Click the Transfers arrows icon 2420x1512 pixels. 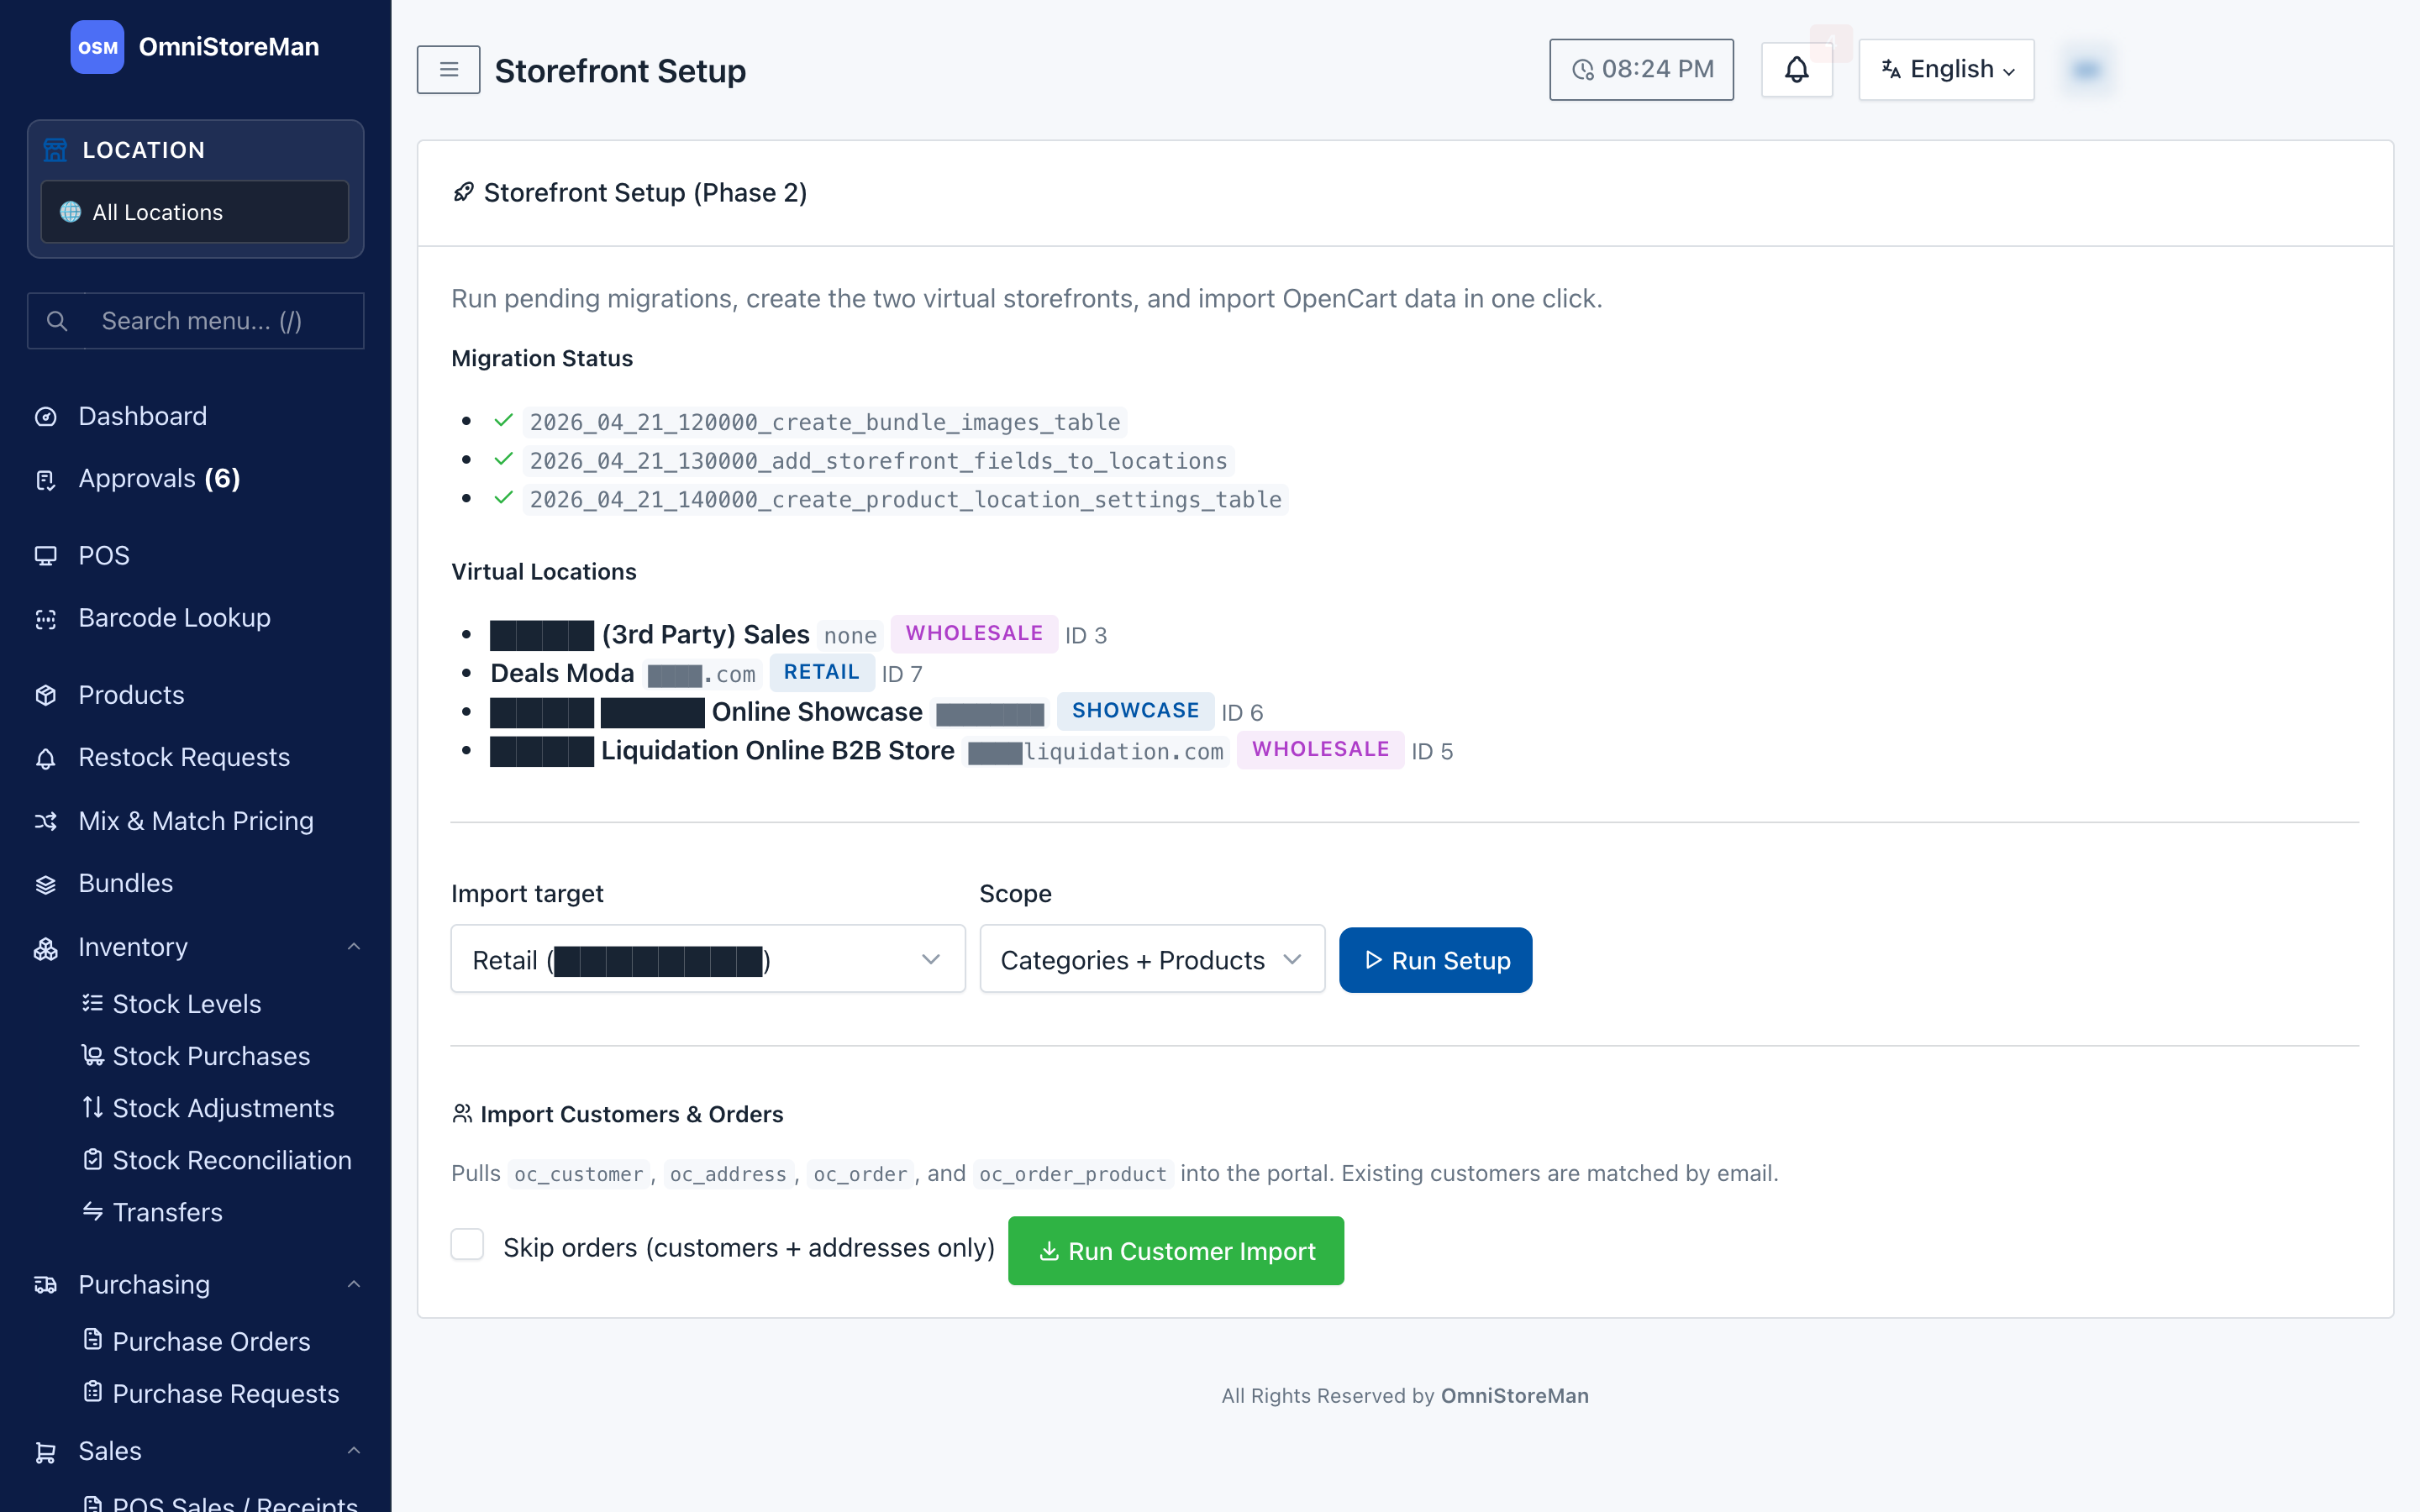[x=93, y=1211]
